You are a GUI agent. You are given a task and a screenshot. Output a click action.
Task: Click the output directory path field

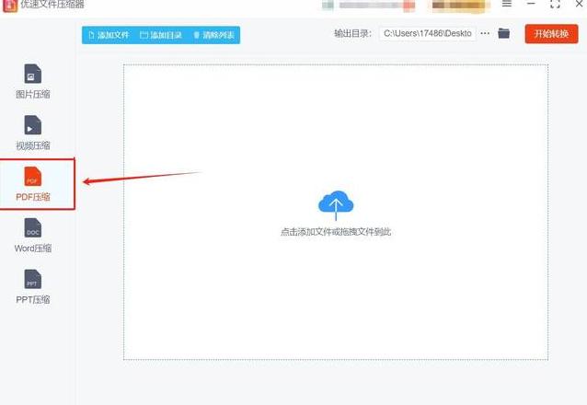coord(428,33)
